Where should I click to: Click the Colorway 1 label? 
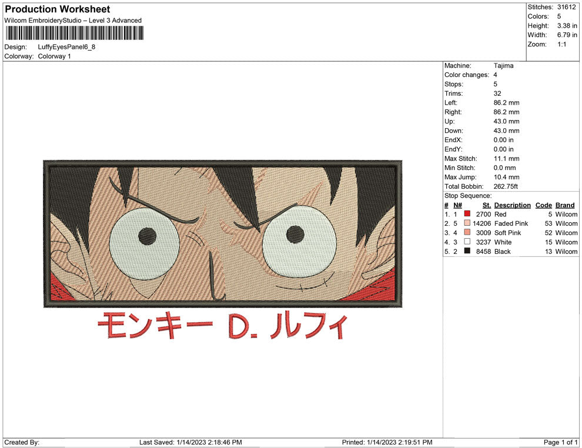54,55
